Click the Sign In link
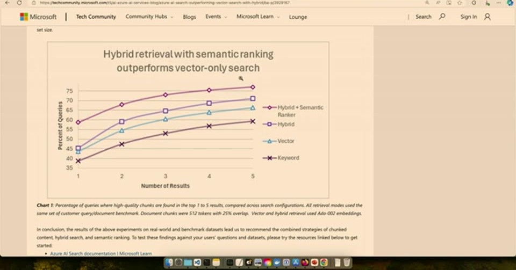Image resolution: width=516 pixels, height=270 pixels. click(468, 17)
